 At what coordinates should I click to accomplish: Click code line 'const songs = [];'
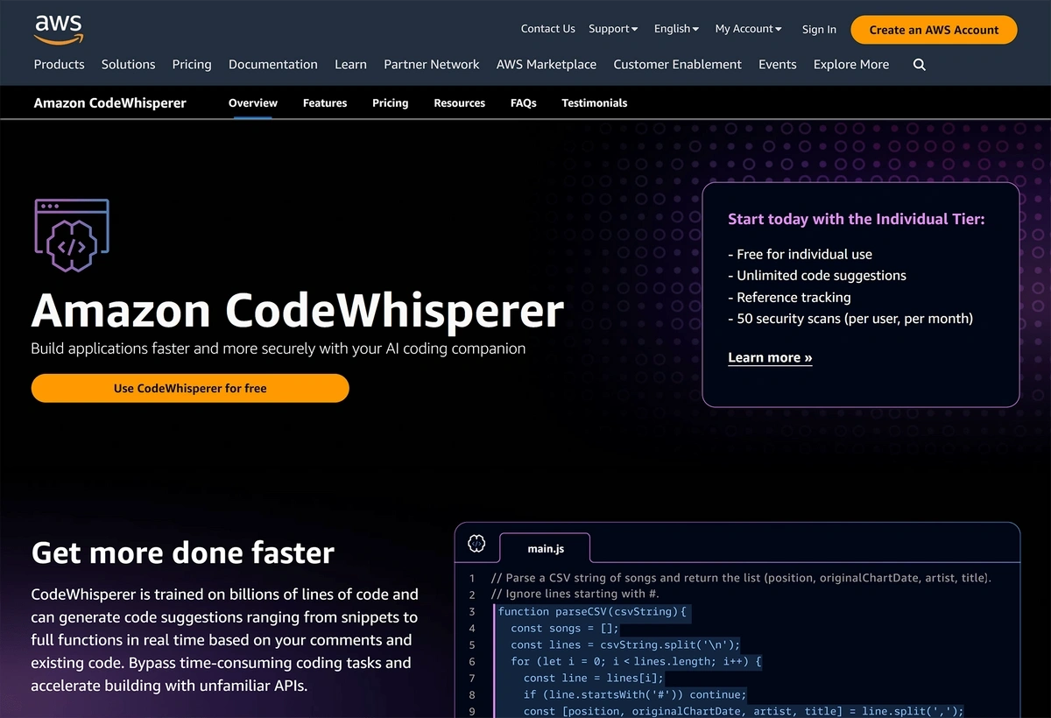point(565,628)
